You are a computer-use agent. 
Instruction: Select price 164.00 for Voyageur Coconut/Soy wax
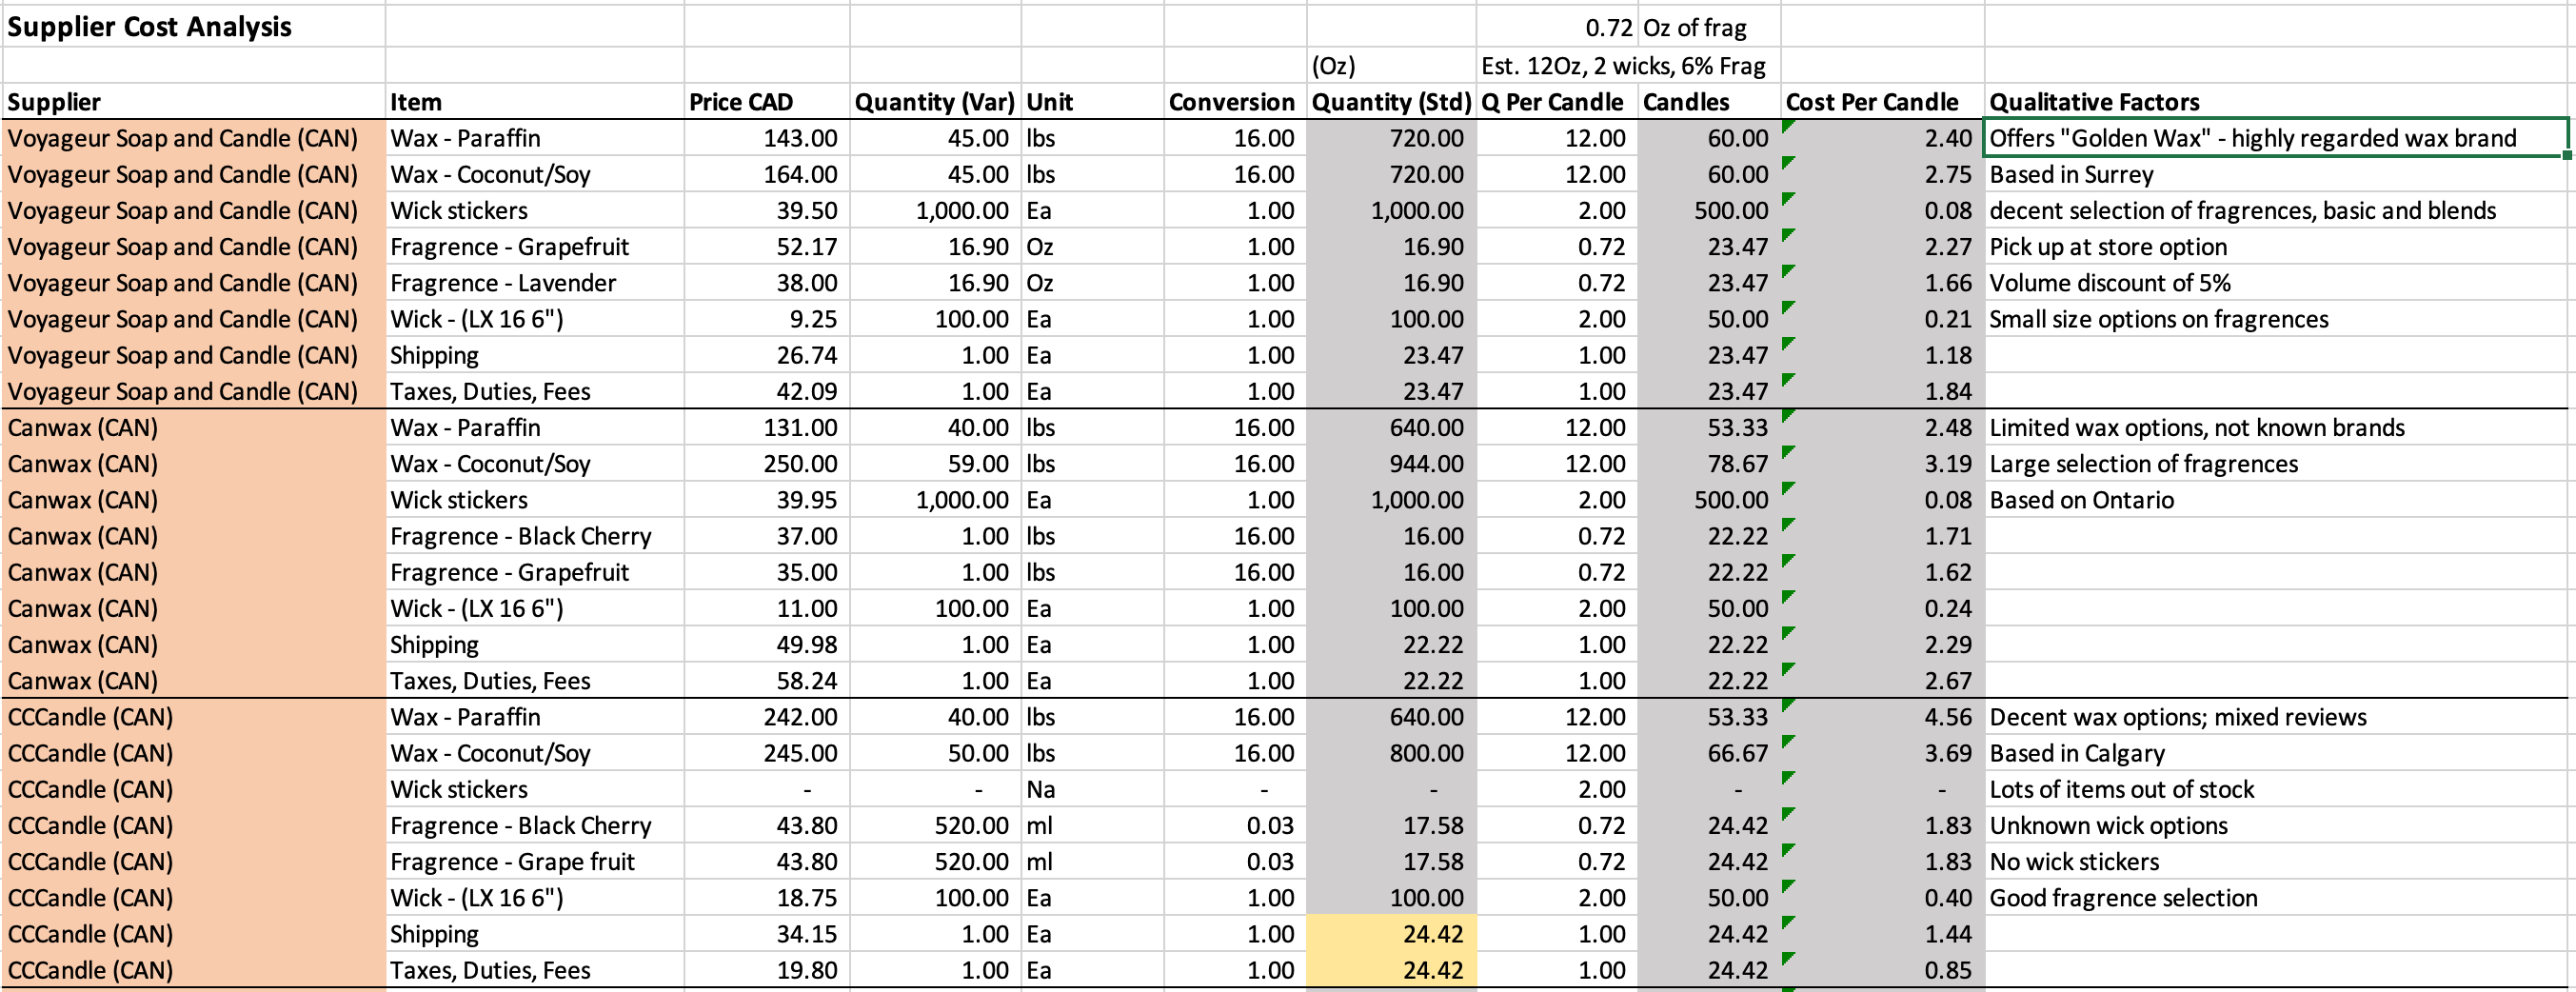pos(767,174)
